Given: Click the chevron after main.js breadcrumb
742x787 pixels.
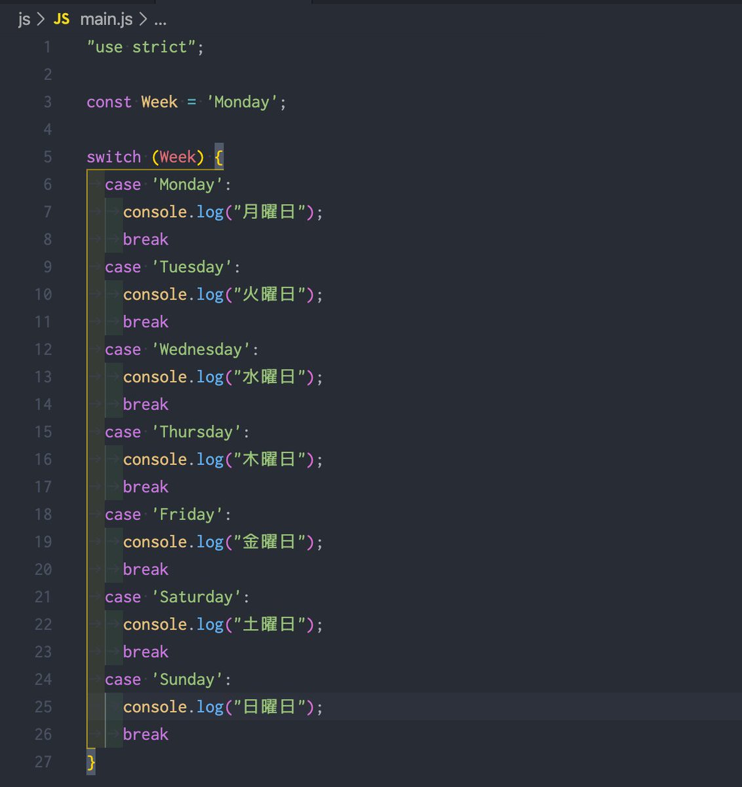Looking at the screenshot, I should pos(143,20).
